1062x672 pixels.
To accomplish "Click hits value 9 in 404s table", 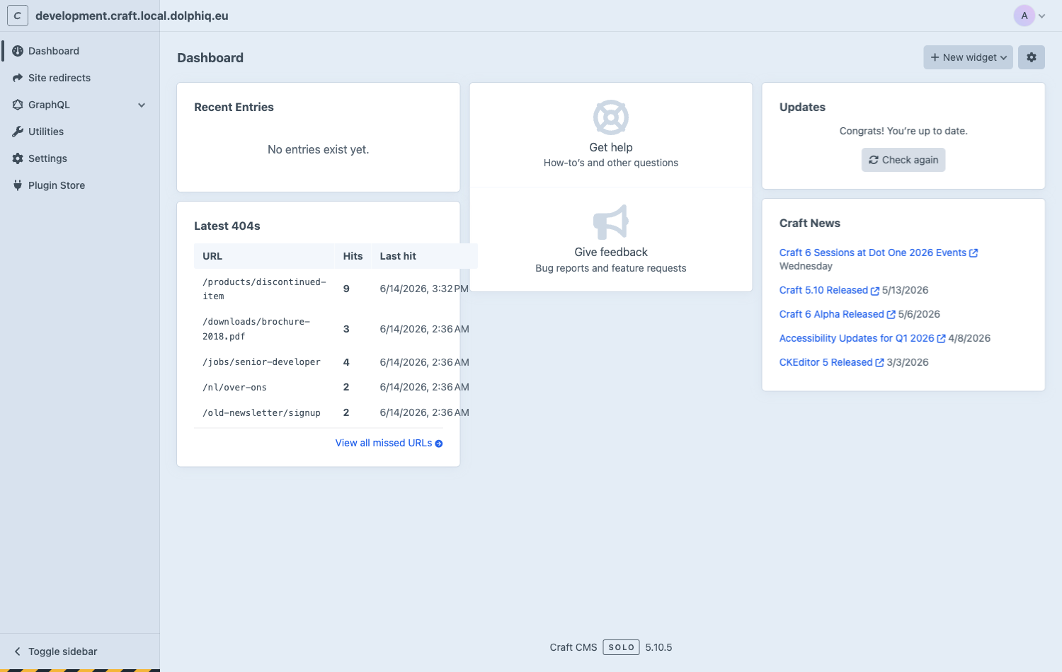I will coord(346,289).
